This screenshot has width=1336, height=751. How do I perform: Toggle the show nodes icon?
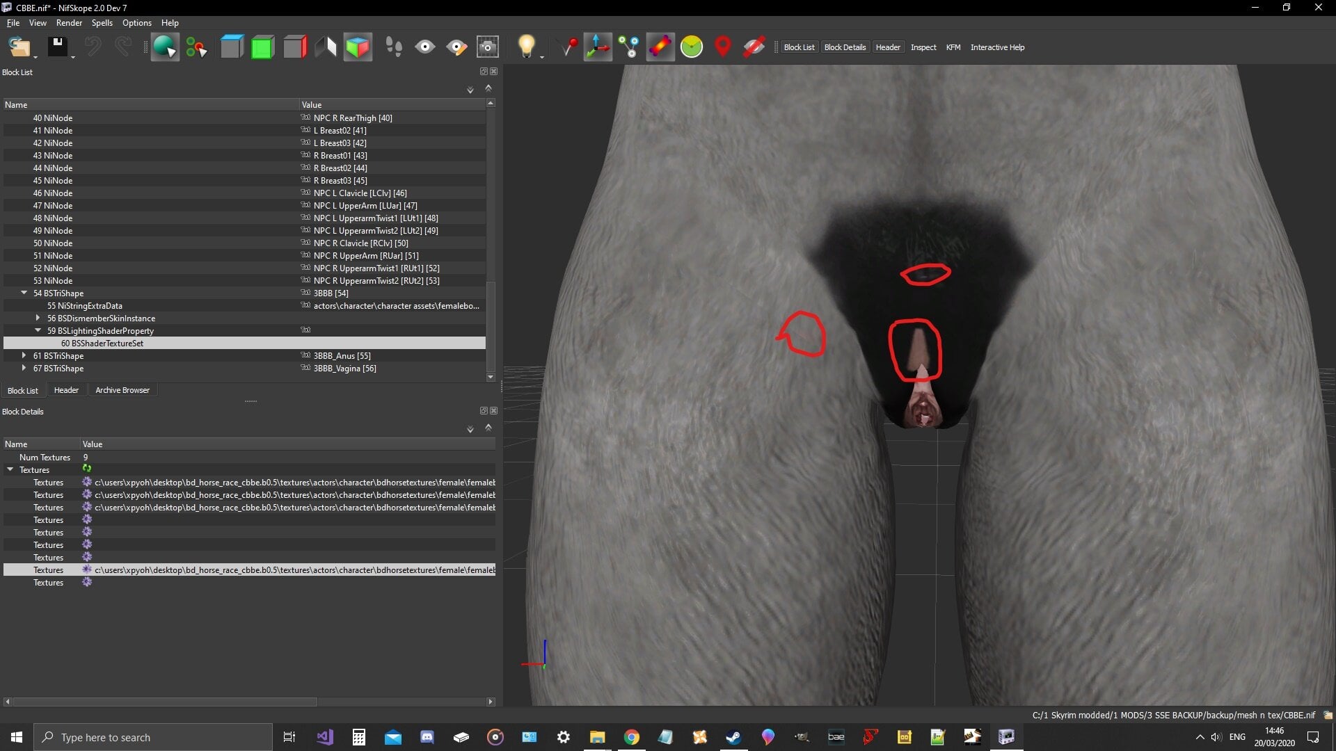(629, 47)
